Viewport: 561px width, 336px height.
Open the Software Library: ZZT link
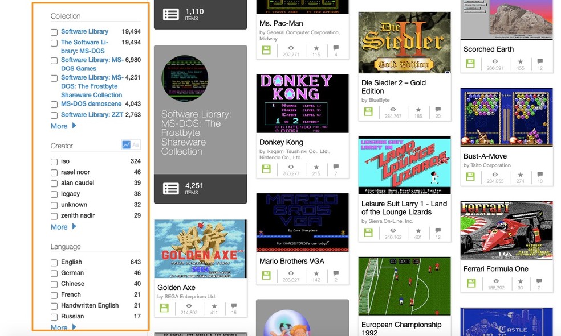pos(92,114)
